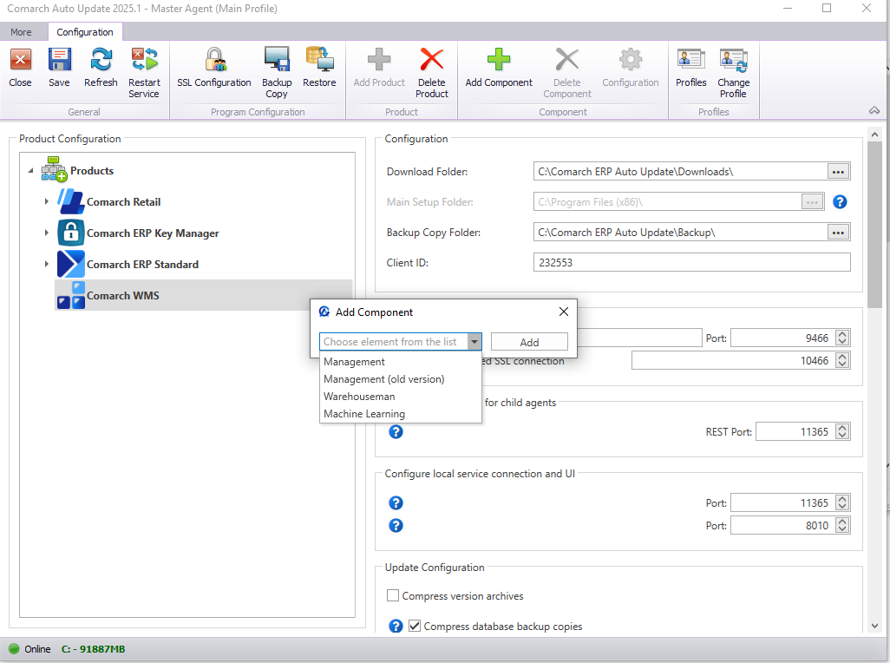Select the Comarch WMS product icon
890x663 pixels.
[71, 295]
